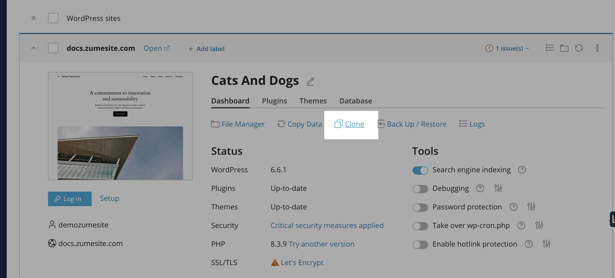Open hotlink protection settings sliders icon
The width and height of the screenshot is (615, 278).
[x=547, y=244]
